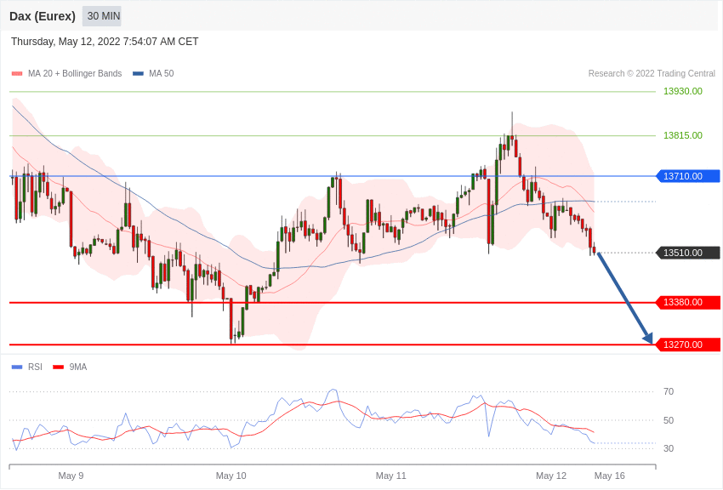Image resolution: width=723 pixels, height=490 pixels.
Task: Click the Research © 2022 Trading Central credit
Action: (x=652, y=74)
